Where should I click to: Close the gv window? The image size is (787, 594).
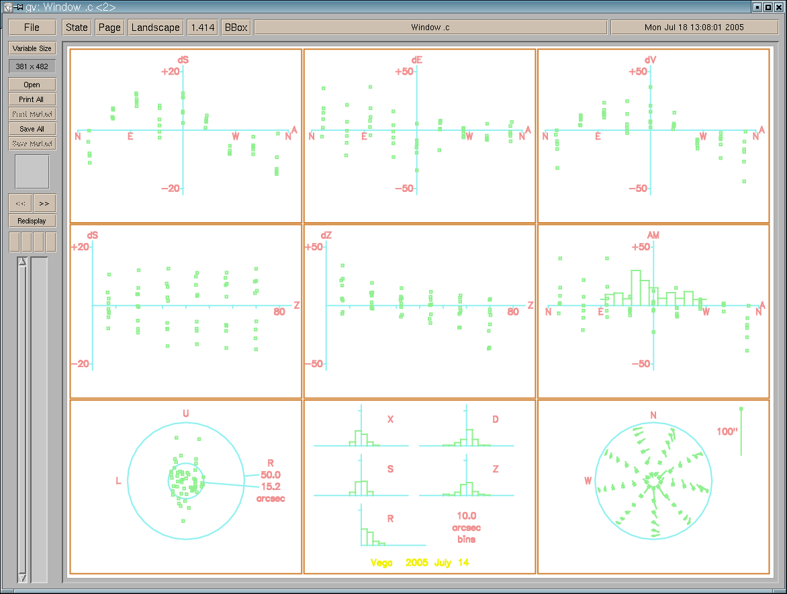pos(778,7)
